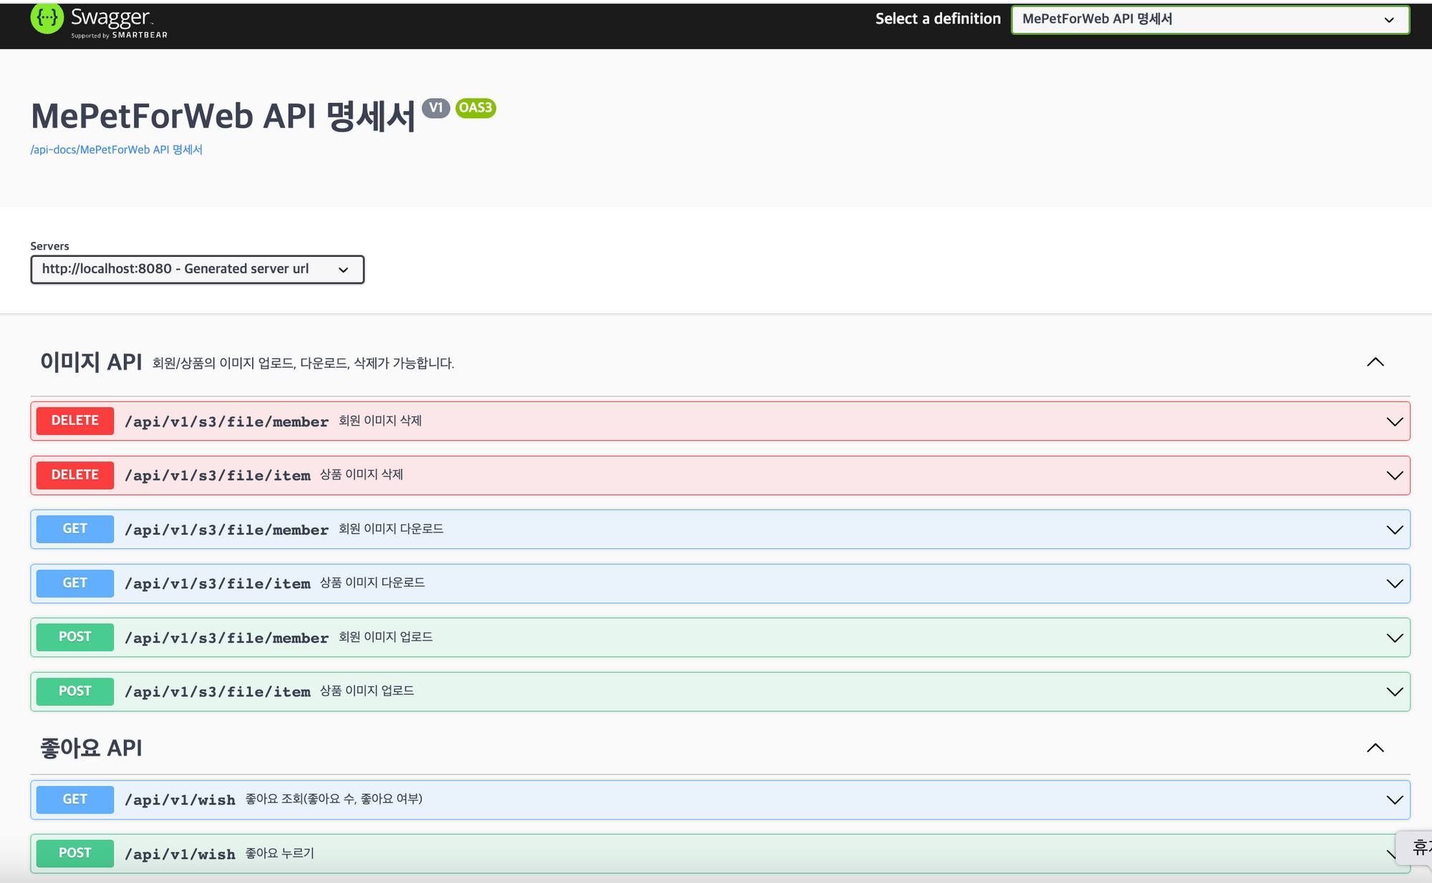Collapse the 좋아요 API section
The height and width of the screenshot is (883, 1432).
(x=1375, y=748)
